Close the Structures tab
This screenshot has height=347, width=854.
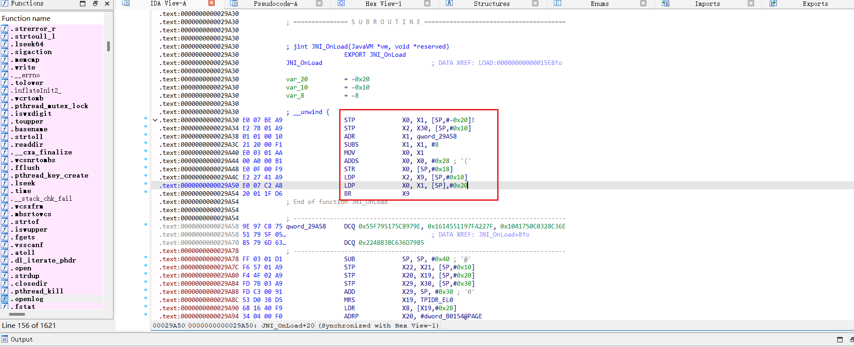click(x=535, y=3)
